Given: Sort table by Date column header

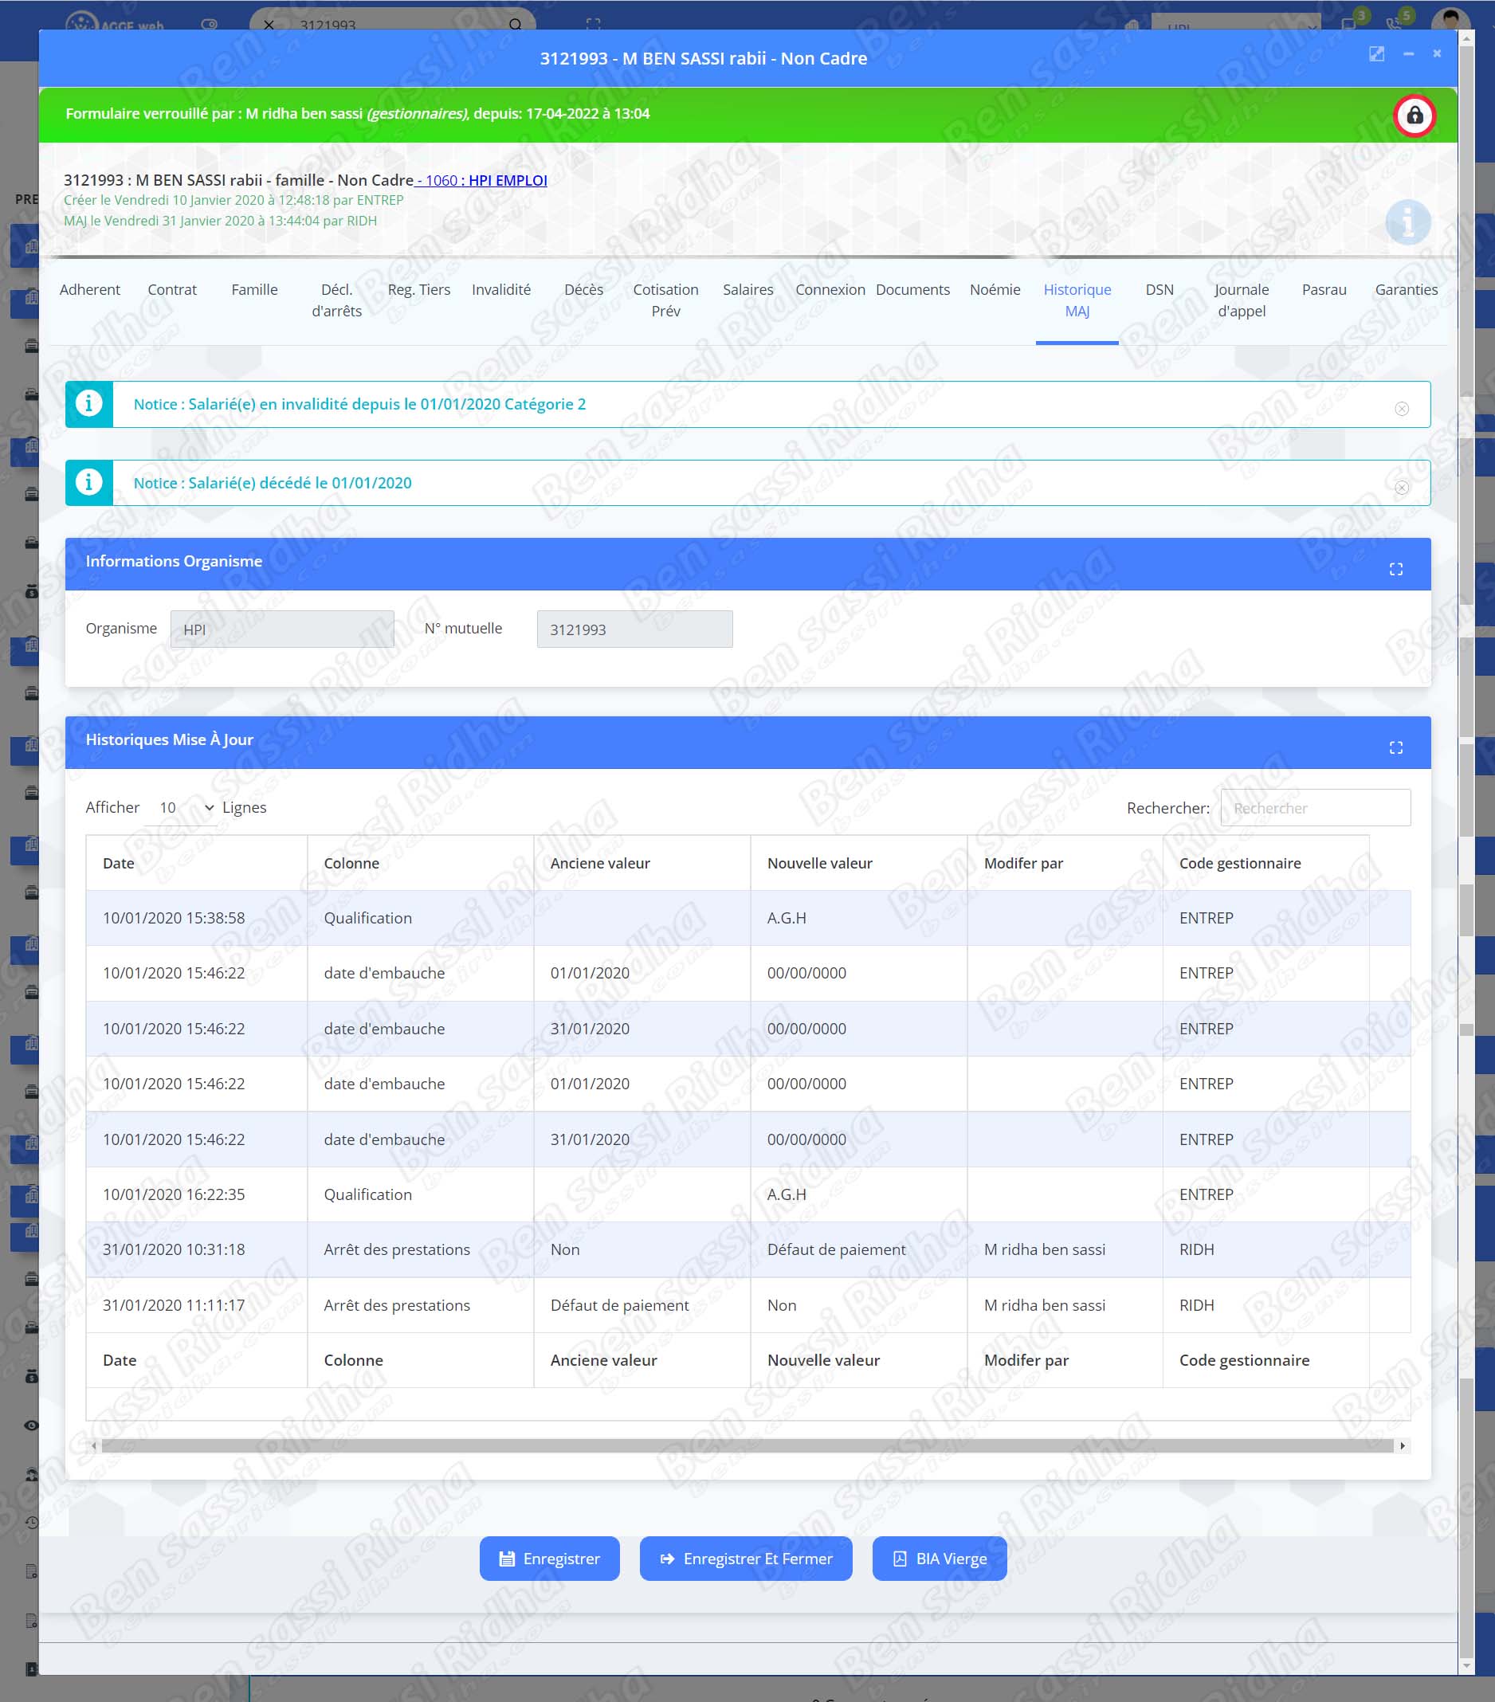Looking at the screenshot, I should coord(118,863).
